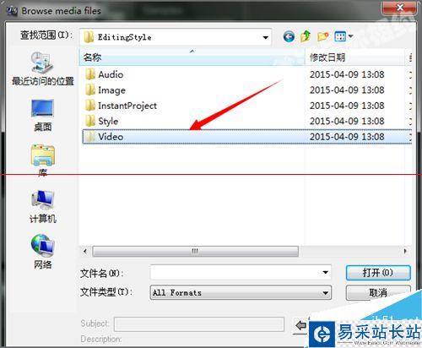Open Computer (计算机) location
The image size is (422, 348).
point(43,206)
